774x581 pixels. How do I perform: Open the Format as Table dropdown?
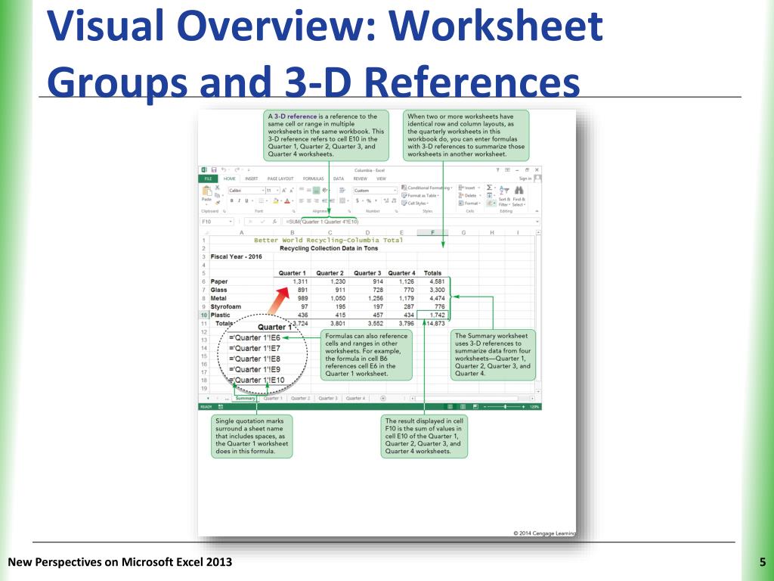click(420, 196)
